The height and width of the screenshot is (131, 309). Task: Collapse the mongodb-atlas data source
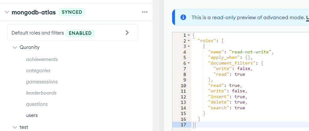click(7, 12)
